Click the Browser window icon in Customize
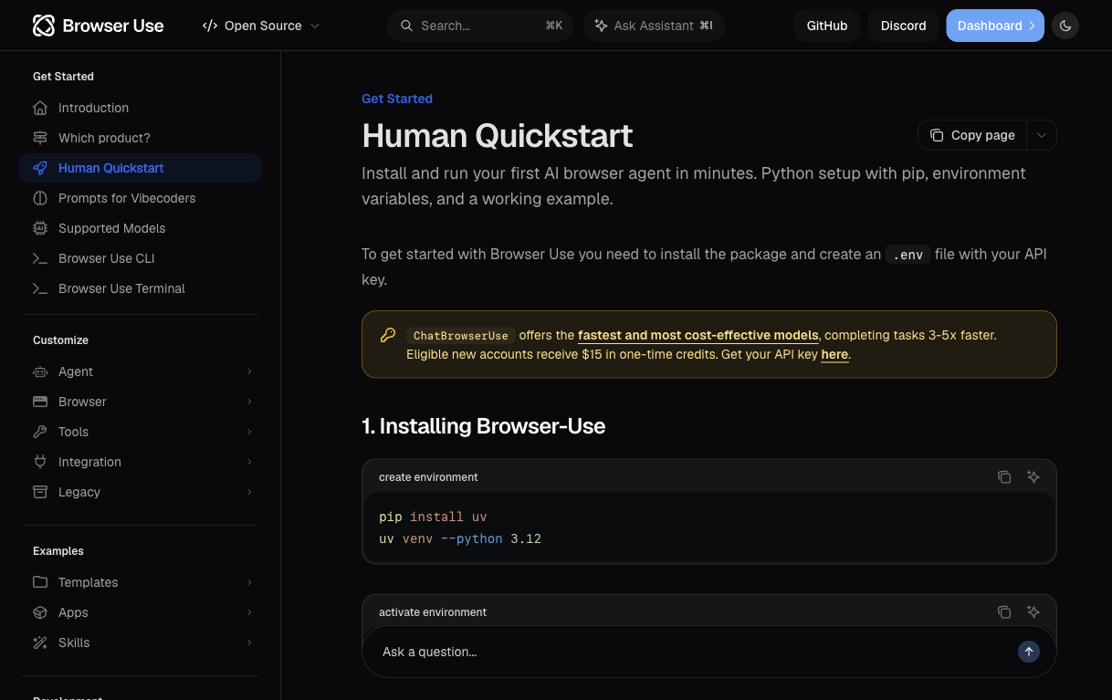The image size is (1112, 700). [40, 402]
